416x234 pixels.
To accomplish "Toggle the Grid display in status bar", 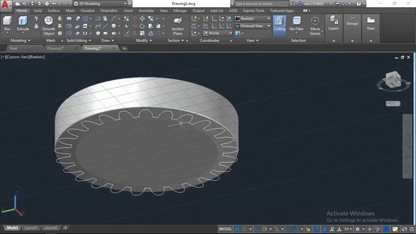I will point(237,229).
